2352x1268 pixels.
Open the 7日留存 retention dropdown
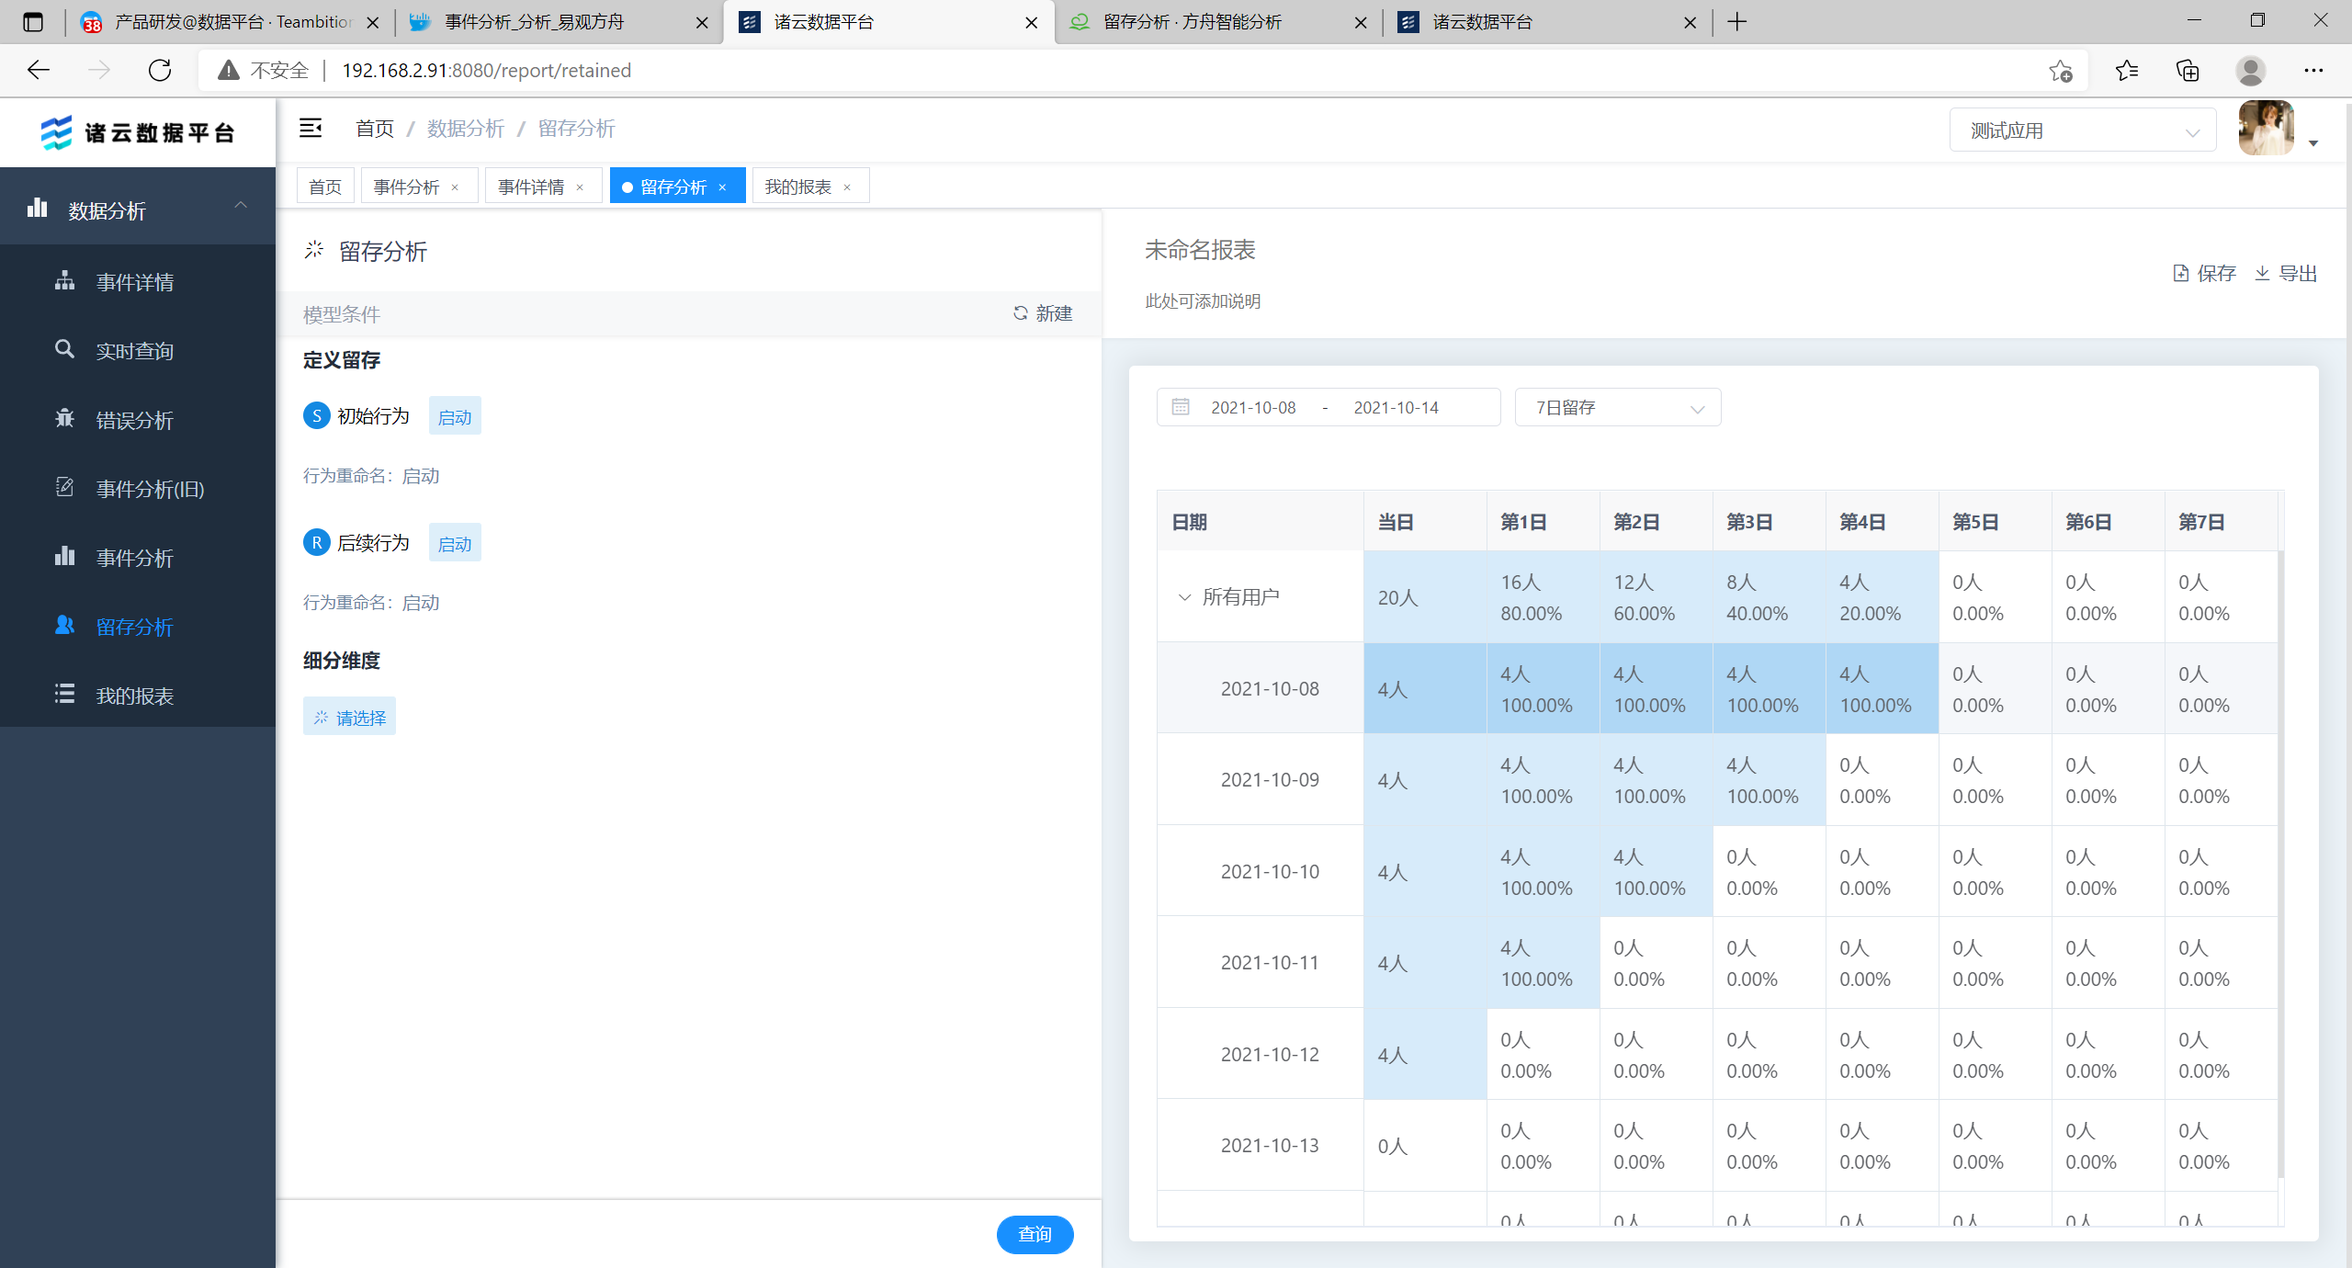(1618, 407)
